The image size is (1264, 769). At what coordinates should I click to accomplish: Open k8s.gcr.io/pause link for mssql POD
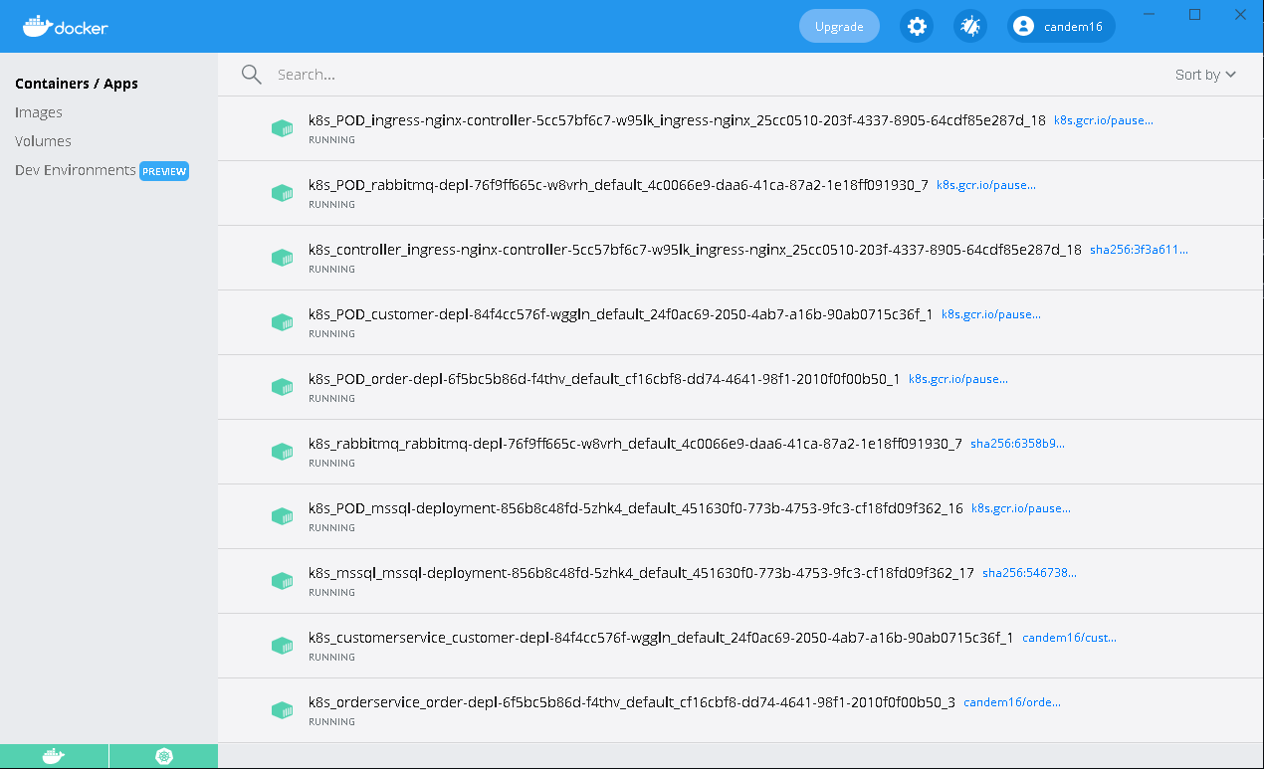point(1021,508)
